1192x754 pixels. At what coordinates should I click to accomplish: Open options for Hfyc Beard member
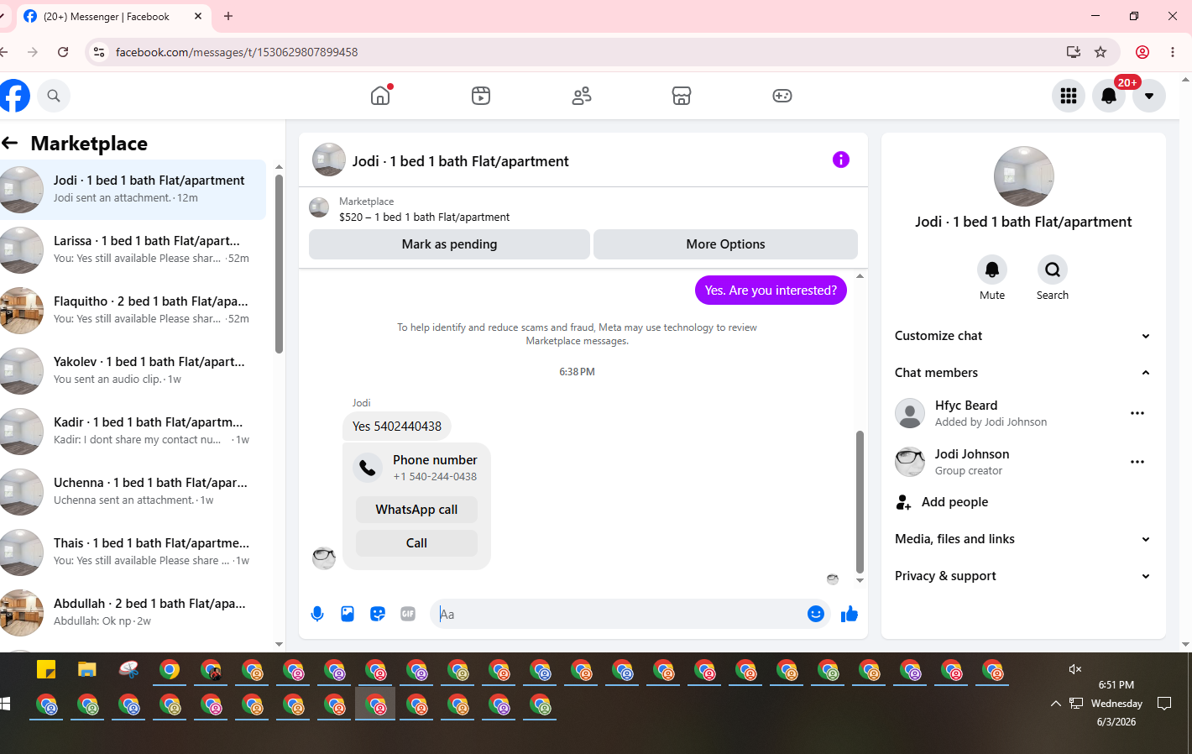point(1137,413)
